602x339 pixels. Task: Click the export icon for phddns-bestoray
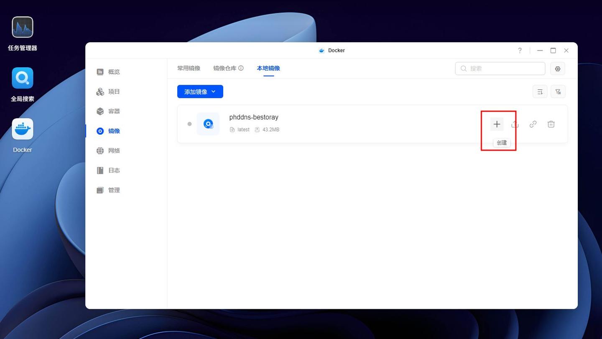(515, 124)
